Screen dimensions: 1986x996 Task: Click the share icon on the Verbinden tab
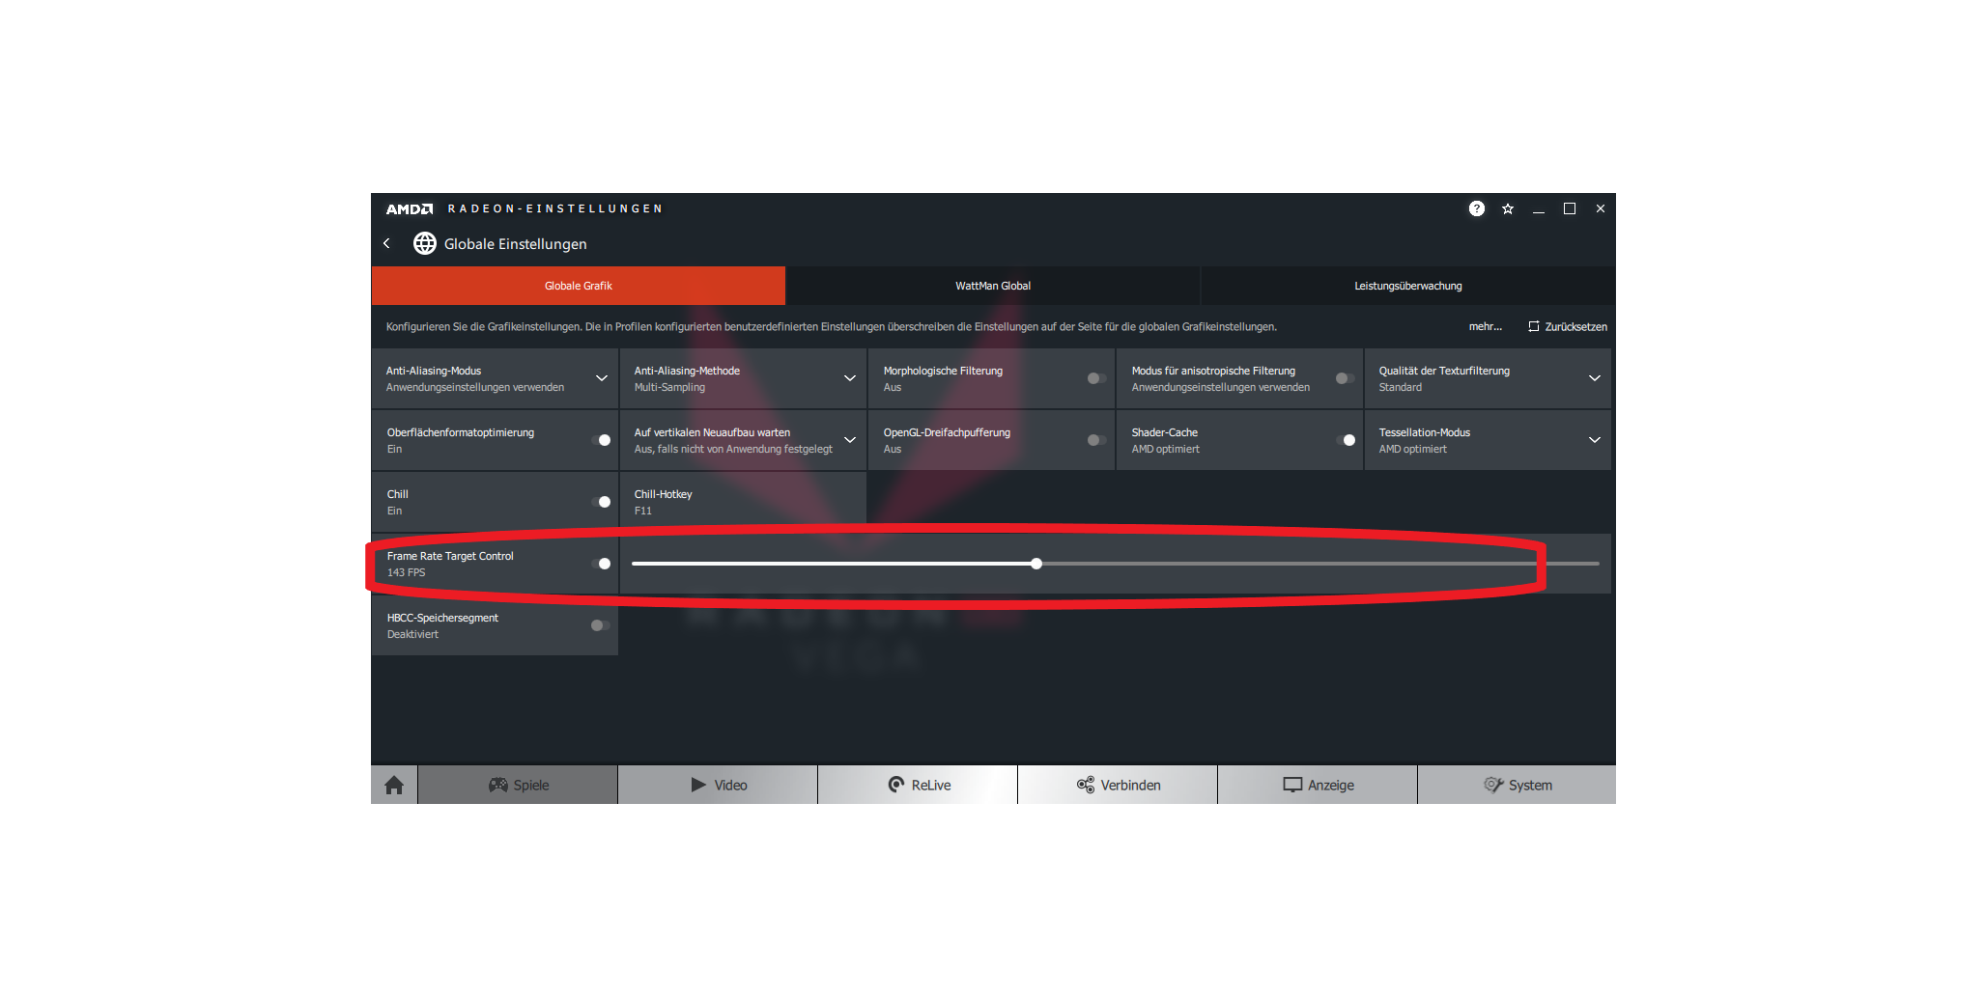click(x=1086, y=785)
